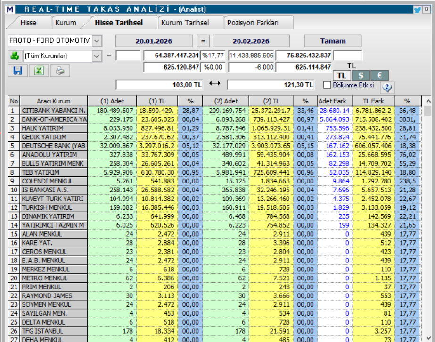This screenshot has height=342, width=435.
Task: Click the Twitter bird icon in title bar
Action: (x=418, y=9)
